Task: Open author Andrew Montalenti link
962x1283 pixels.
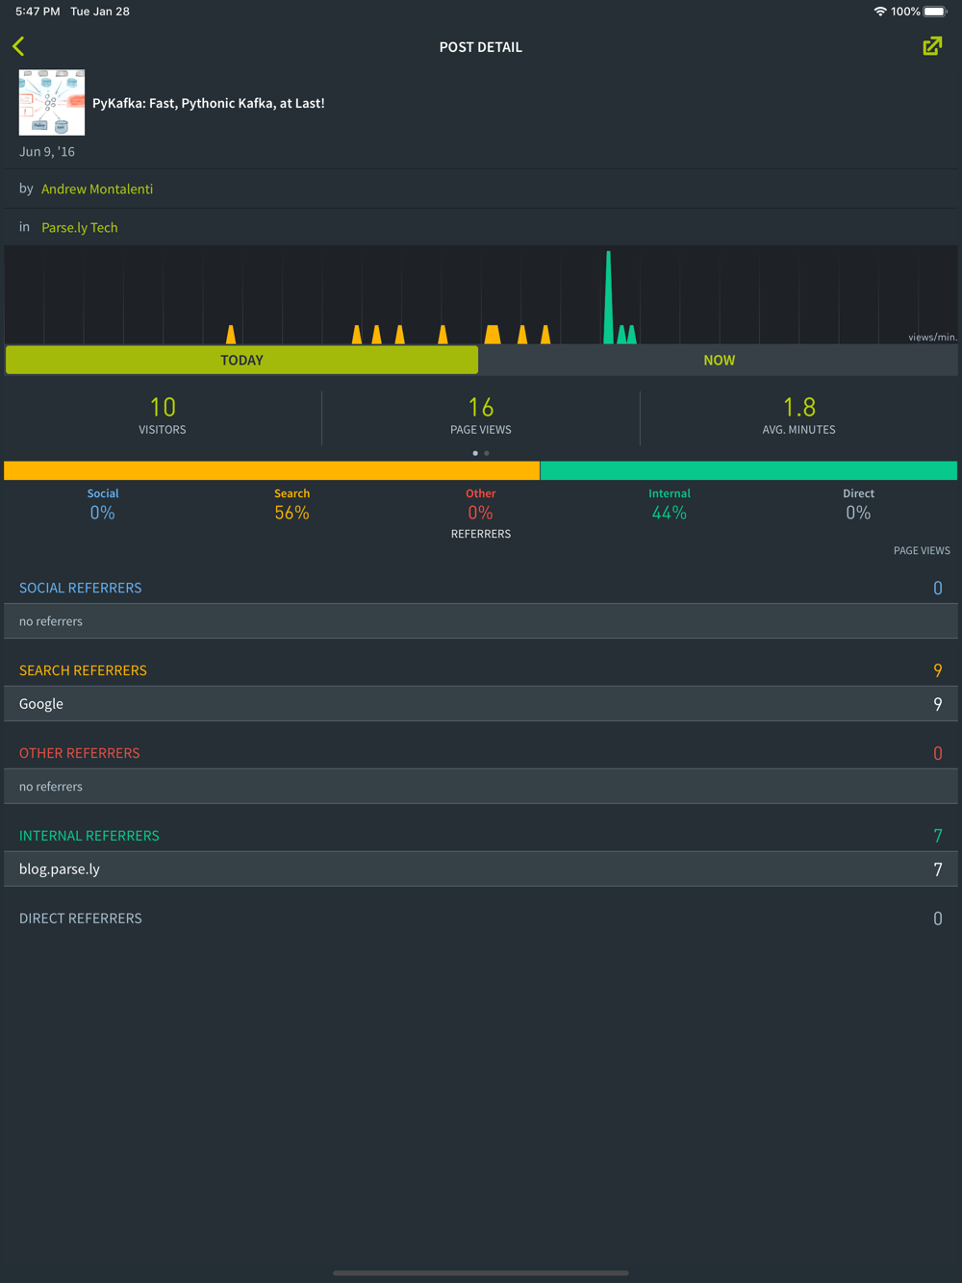Action: (x=97, y=189)
